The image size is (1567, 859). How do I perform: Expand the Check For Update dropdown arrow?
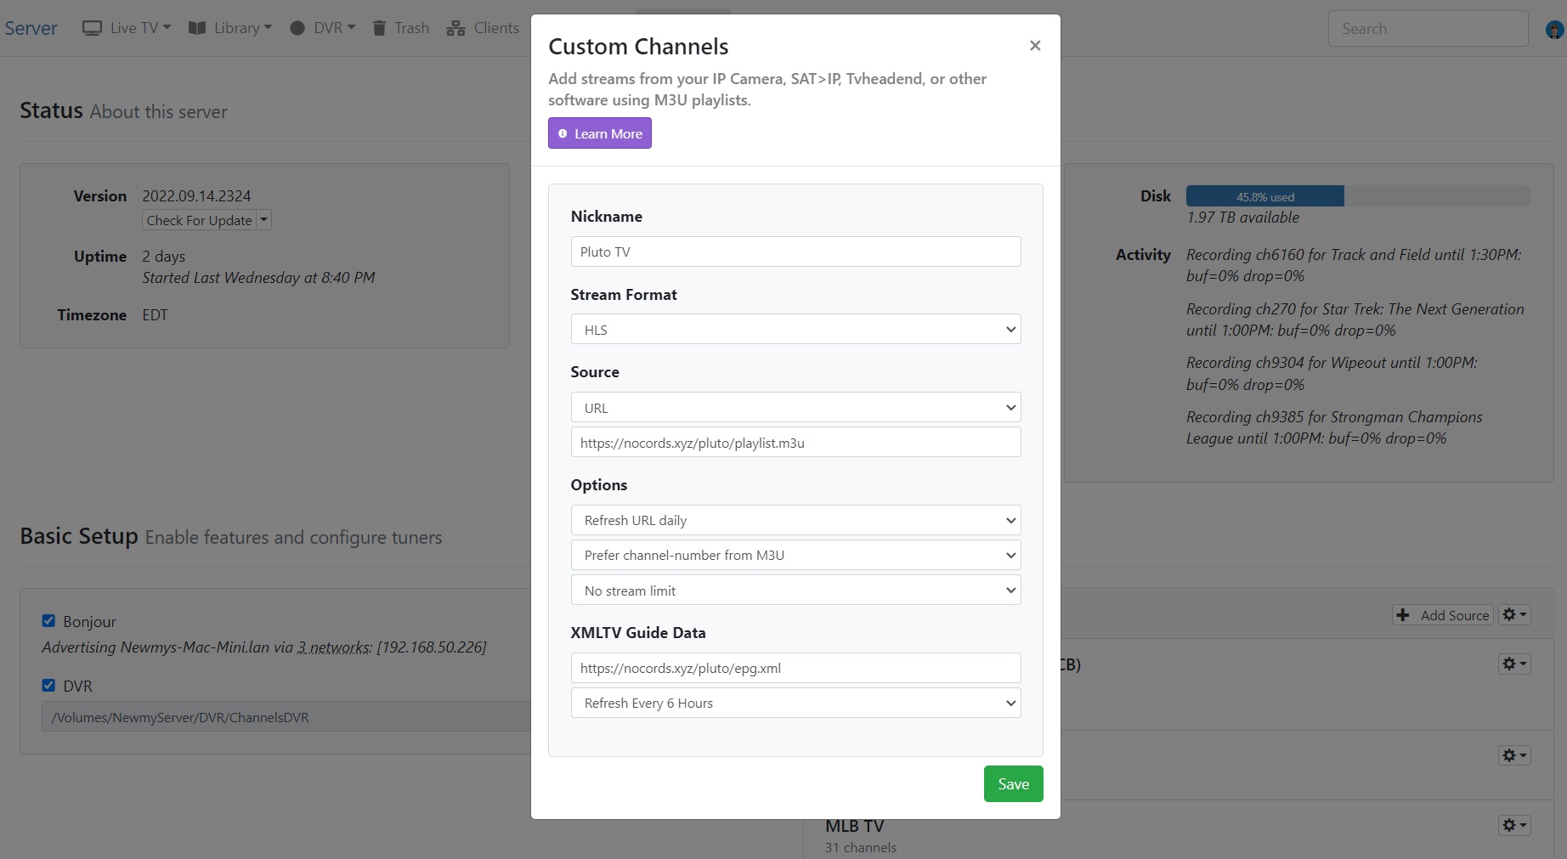point(264,219)
